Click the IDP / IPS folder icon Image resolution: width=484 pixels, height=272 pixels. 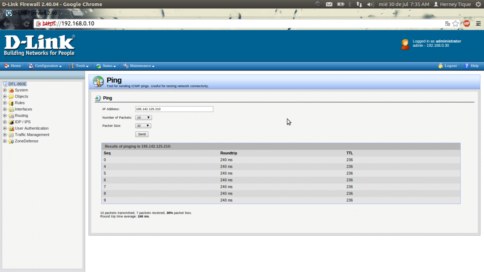pos(11,122)
